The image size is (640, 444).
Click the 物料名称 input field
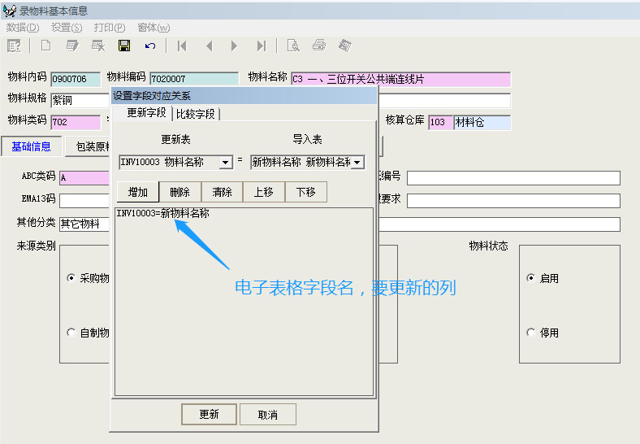[400, 79]
